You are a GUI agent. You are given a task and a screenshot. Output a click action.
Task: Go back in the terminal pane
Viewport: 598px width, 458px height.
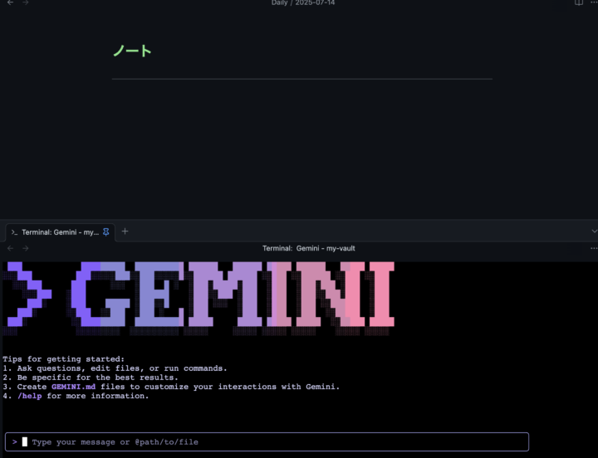click(x=10, y=248)
